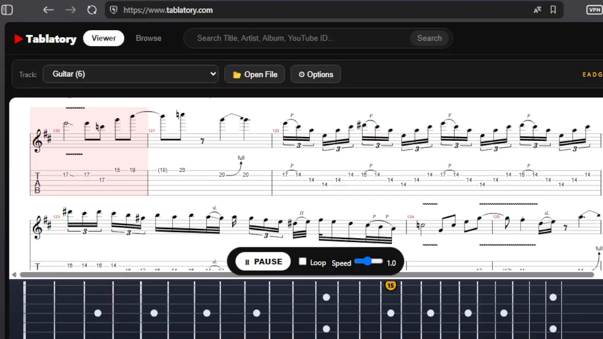
Task: Click the Tablatory logo
Action: click(45, 39)
